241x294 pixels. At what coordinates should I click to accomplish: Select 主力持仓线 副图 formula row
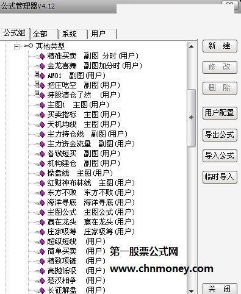(87, 134)
